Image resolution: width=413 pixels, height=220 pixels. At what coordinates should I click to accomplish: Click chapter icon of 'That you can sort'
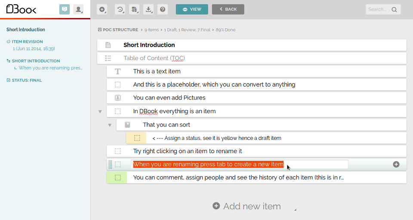(x=127, y=125)
